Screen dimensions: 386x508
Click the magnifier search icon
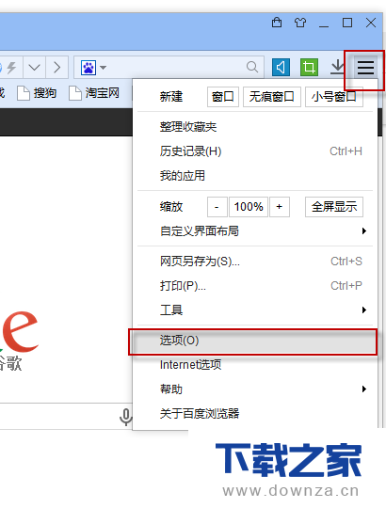point(251,67)
